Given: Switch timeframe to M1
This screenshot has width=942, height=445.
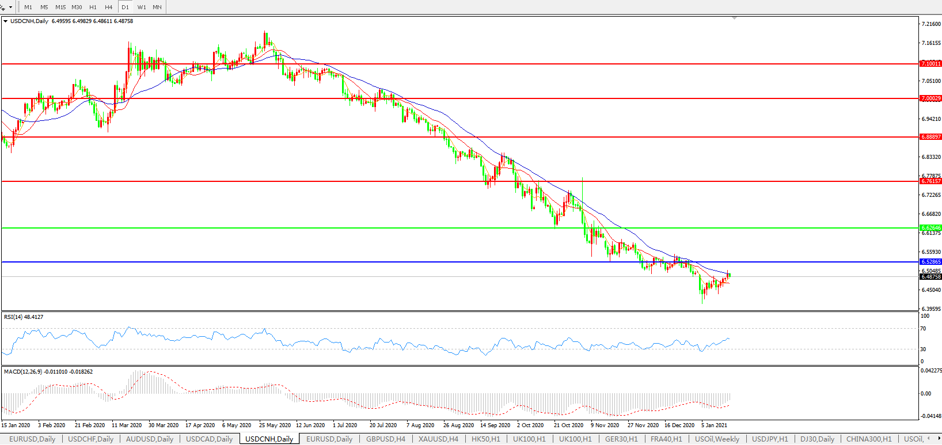Looking at the screenshot, I should pyautogui.click(x=28, y=7).
